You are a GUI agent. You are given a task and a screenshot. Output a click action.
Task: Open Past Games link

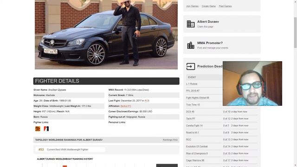point(225,6)
